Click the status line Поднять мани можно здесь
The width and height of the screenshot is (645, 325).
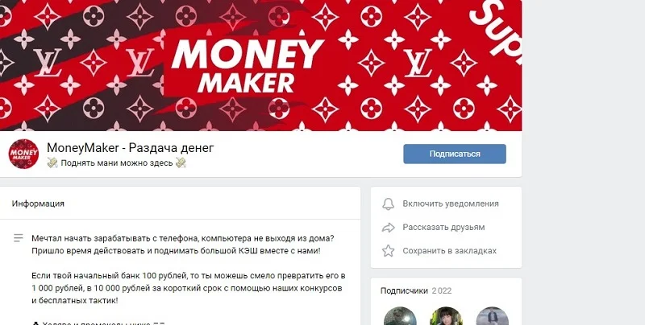tap(117, 163)
